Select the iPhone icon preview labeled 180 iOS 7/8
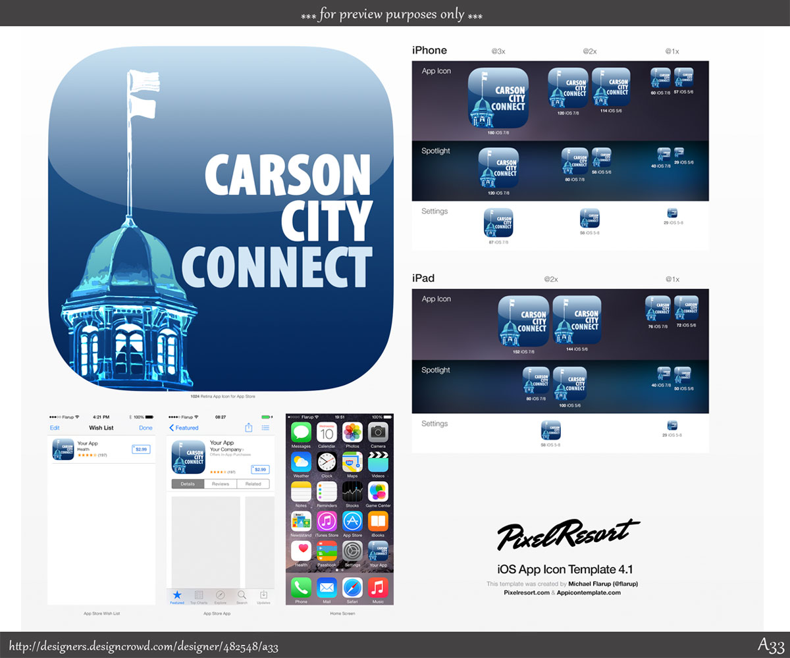This screenshot has width=790, height=658. point(498,97)
